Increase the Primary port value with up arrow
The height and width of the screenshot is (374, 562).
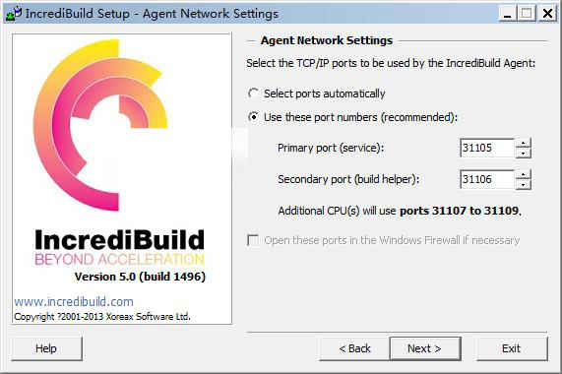pos(524,143)
